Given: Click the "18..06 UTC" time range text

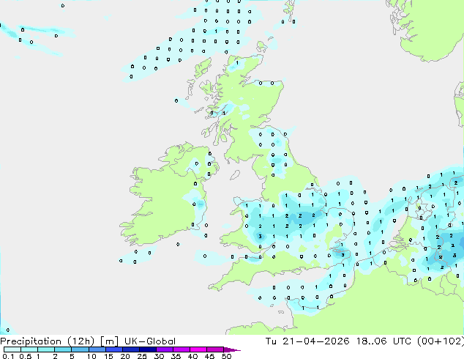Looking at the screenshot, I should 383,341.
